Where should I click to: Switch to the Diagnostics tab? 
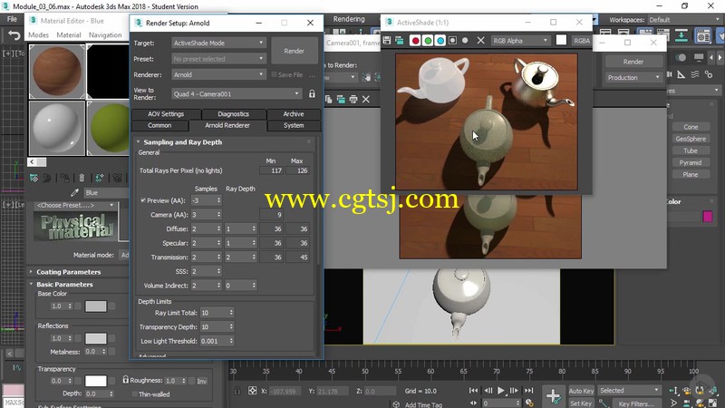[234, 114]
